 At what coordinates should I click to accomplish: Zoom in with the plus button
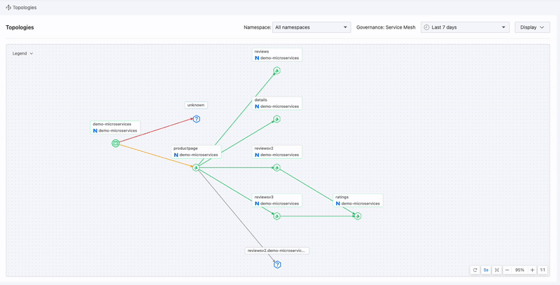(532, 270)
